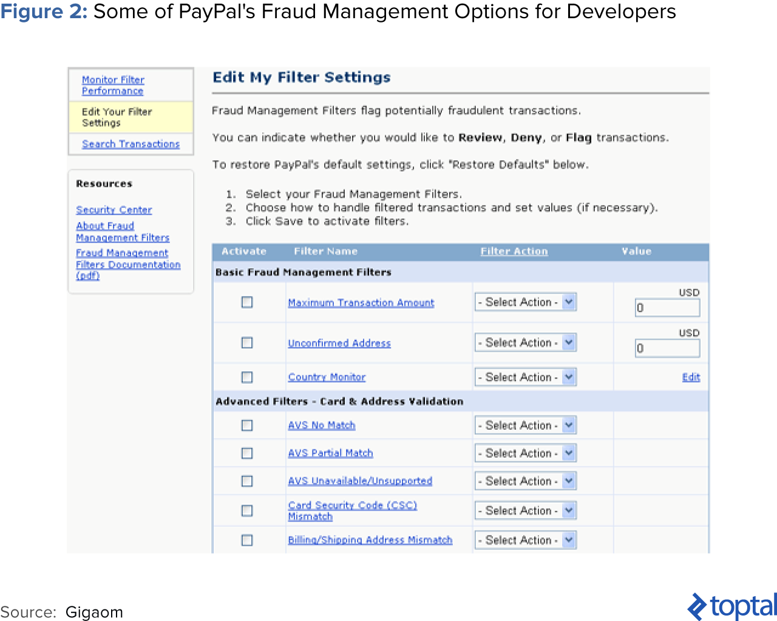777x621 pixels.
Task: Tick the Unconfirmed Address filter checkbox
Action: (x=247, y=343)
